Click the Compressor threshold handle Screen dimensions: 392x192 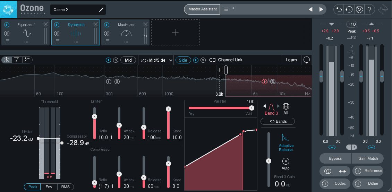point(62,143)
